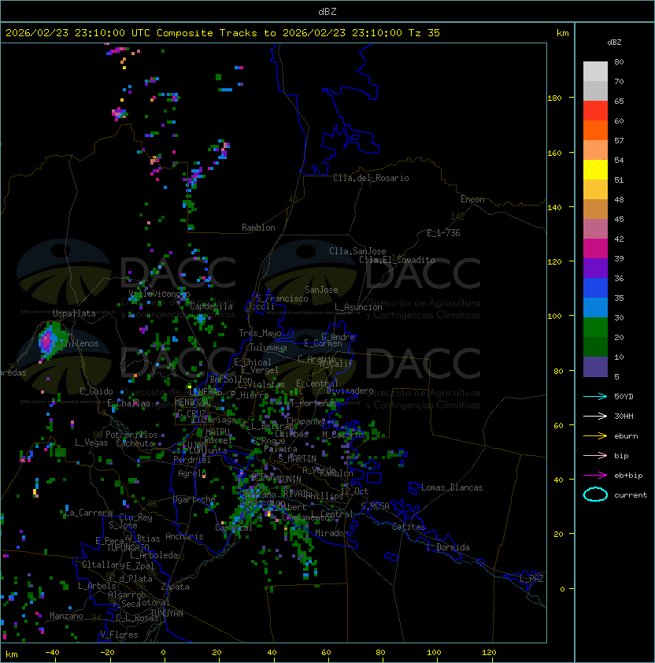Click the 'Villavicencio' place label
This screenshot has height=663, width=655.
tap(159, 294)
